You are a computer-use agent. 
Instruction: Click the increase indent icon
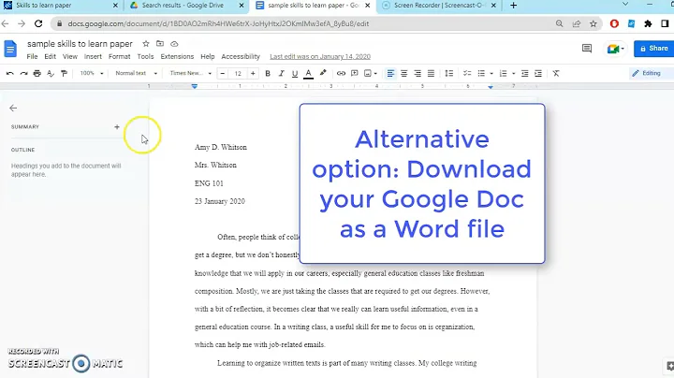[538, 74]
